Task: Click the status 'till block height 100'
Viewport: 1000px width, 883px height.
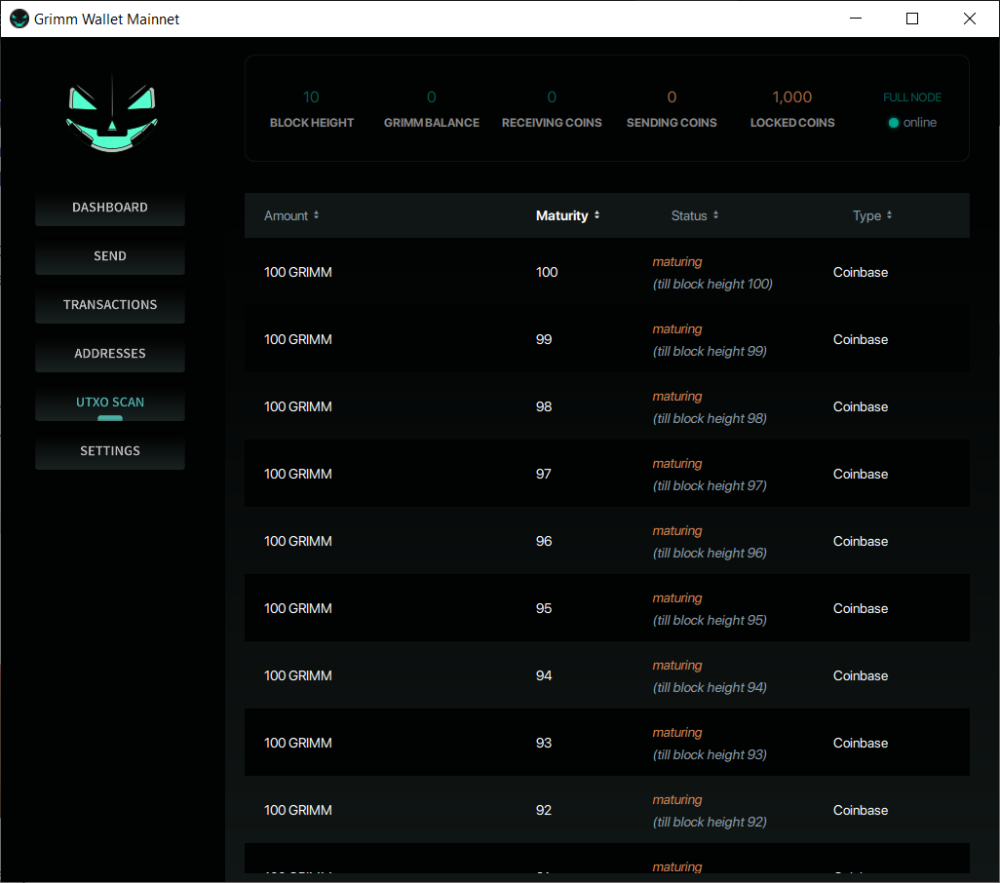Action: point(712,285)
